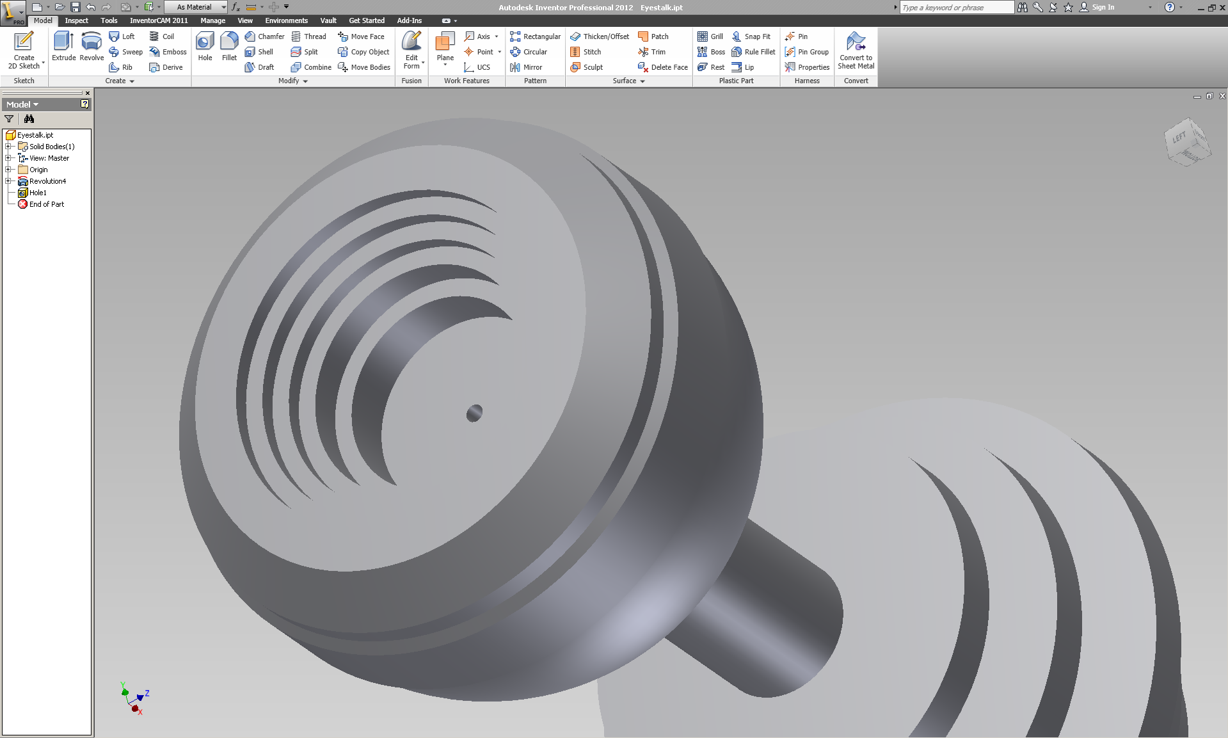The width and height of the screenshot is (1228, 738).
Task: Click the Sign In link
Action: click(1103, 7)
